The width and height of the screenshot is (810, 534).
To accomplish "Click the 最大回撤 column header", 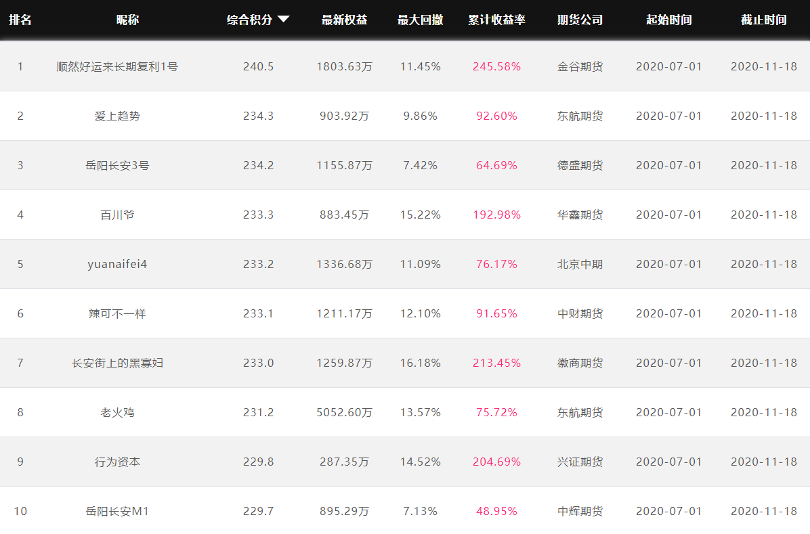I will (x=420, y=20).
